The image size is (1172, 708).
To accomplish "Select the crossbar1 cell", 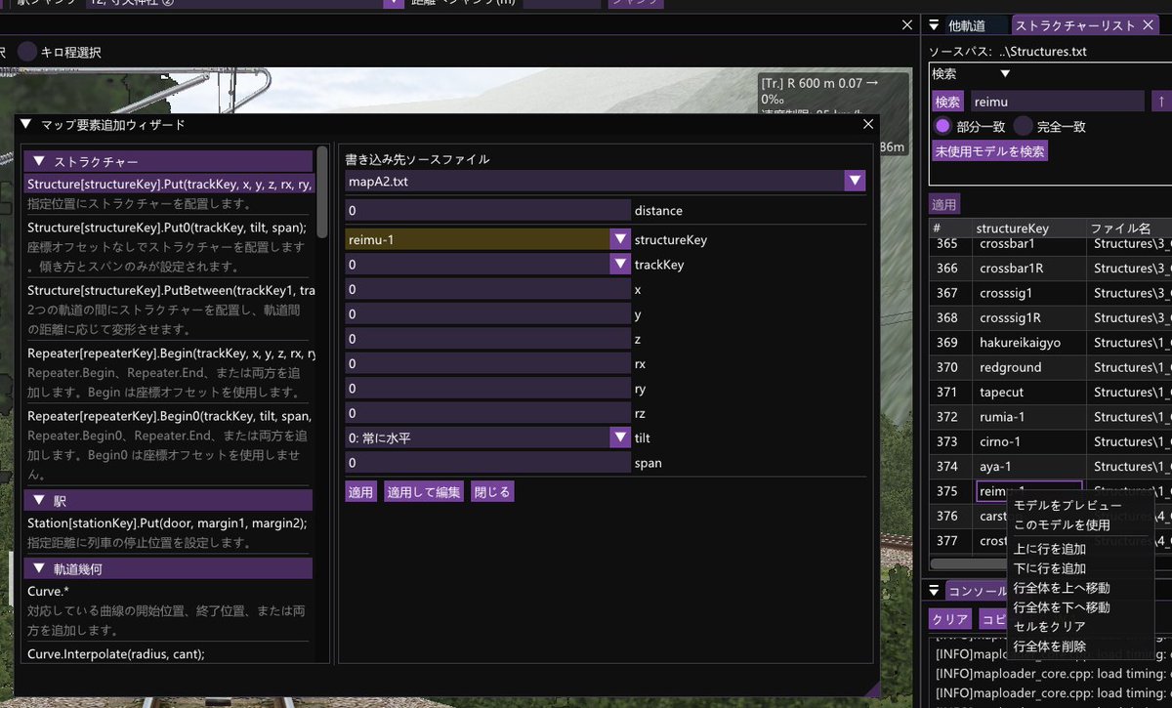I will tap(1028, 243).
